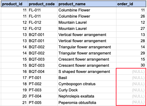
Task: Select the Basil product name cell
Action: point(87,78)
